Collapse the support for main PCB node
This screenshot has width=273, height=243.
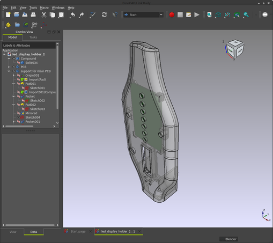(x=9, y=71)
